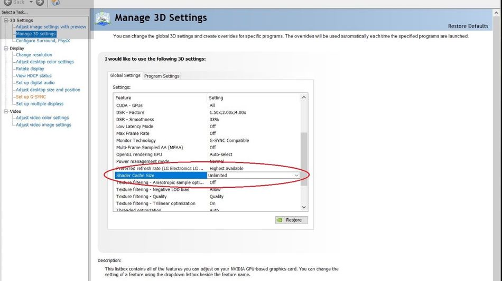Click Restore Defaults link
This screenshot has width=502, height=281.
(x=468, y=26)
